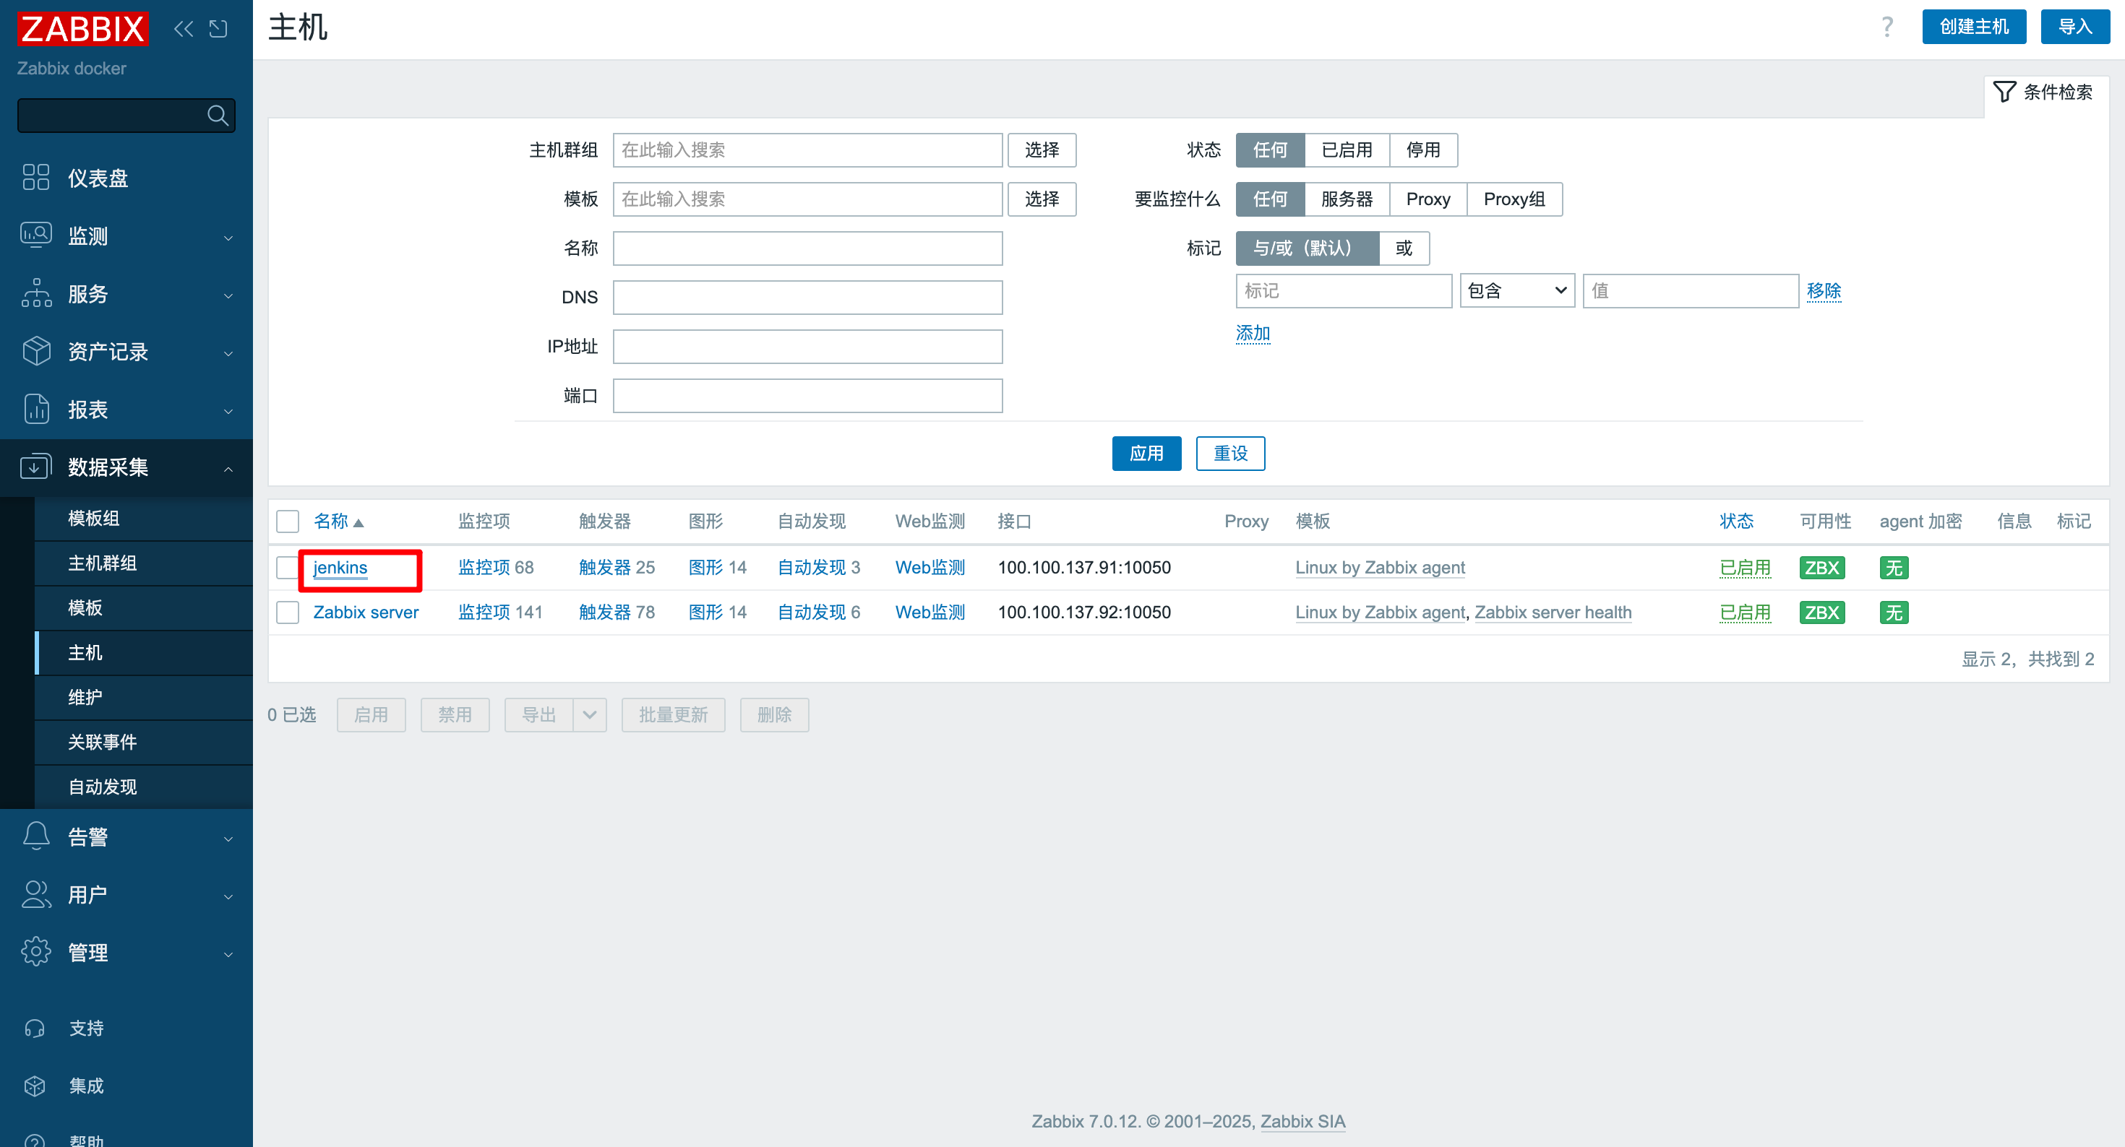Set status filter to 已启用
The width and height of the screenshot is (2125, 1147).
(1347, 150)
